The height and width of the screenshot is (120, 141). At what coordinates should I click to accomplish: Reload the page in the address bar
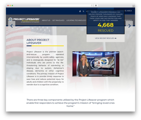92,5
